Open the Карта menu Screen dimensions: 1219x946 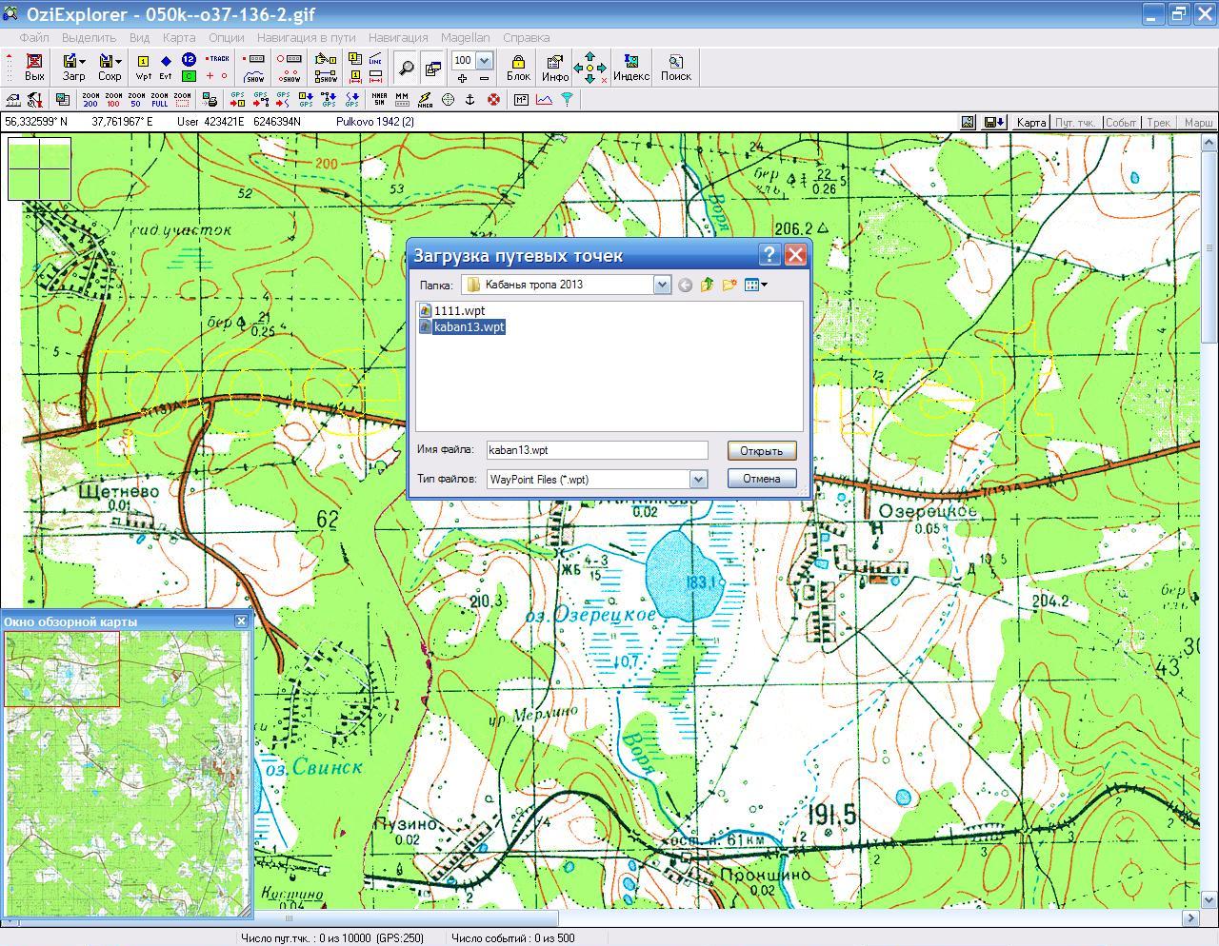pos(179,38)
